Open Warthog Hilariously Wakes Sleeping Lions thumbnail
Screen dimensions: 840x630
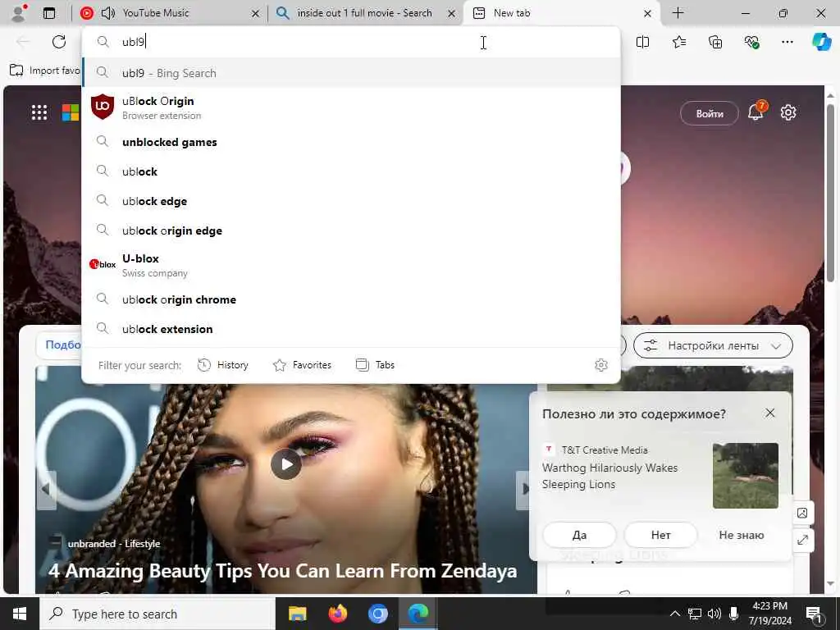coord(745,476)
